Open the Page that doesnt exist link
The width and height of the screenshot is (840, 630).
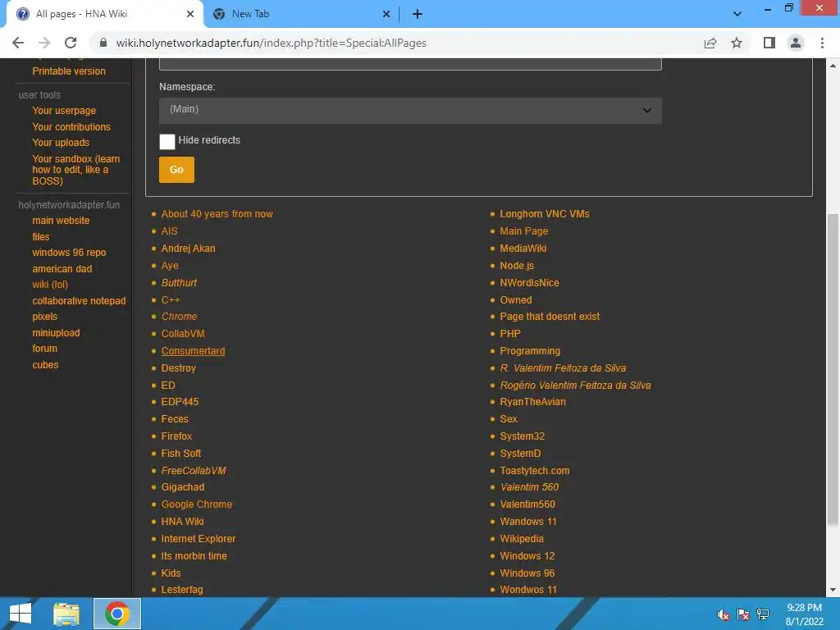point(550,317)
